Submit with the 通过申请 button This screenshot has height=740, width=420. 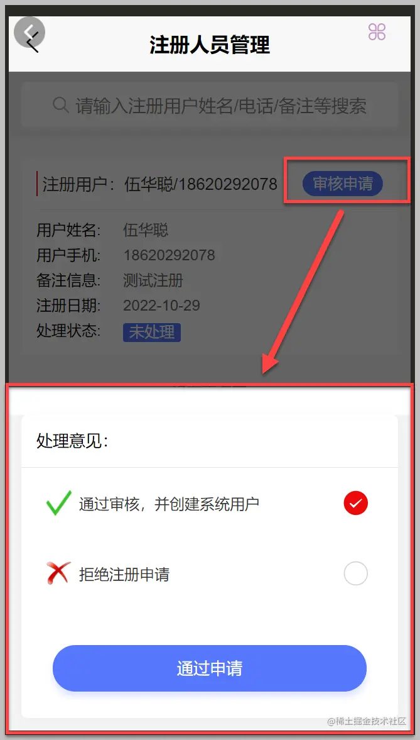209,668
